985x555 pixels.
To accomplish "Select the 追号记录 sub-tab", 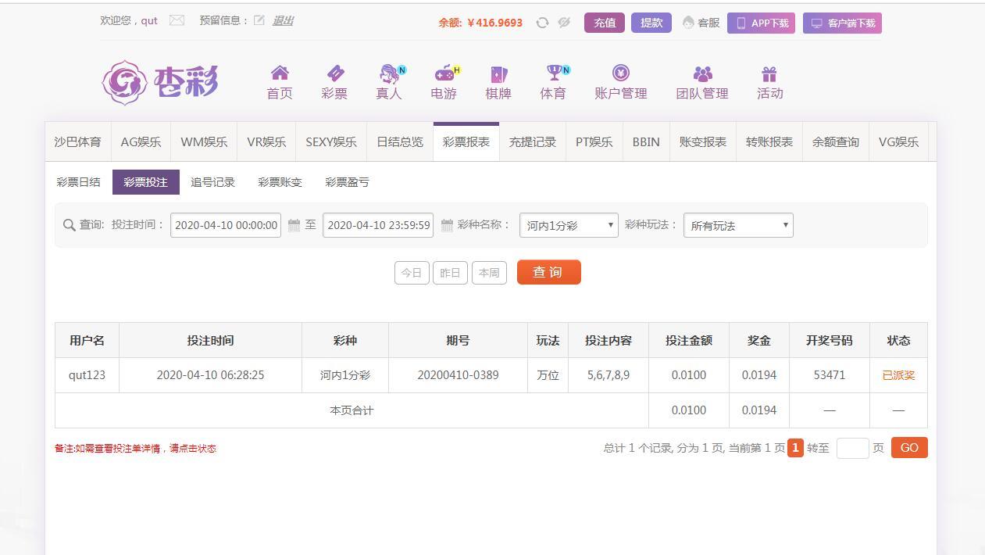I will pyautogui.click(x=212, y=182).
